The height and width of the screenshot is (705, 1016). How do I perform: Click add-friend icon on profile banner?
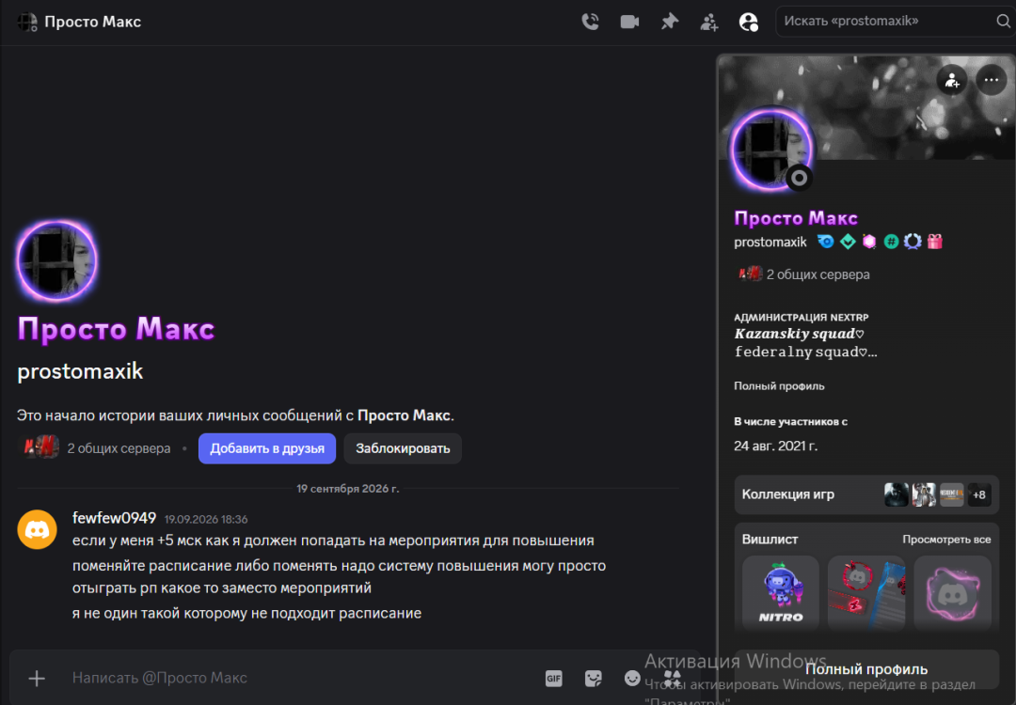951,80
